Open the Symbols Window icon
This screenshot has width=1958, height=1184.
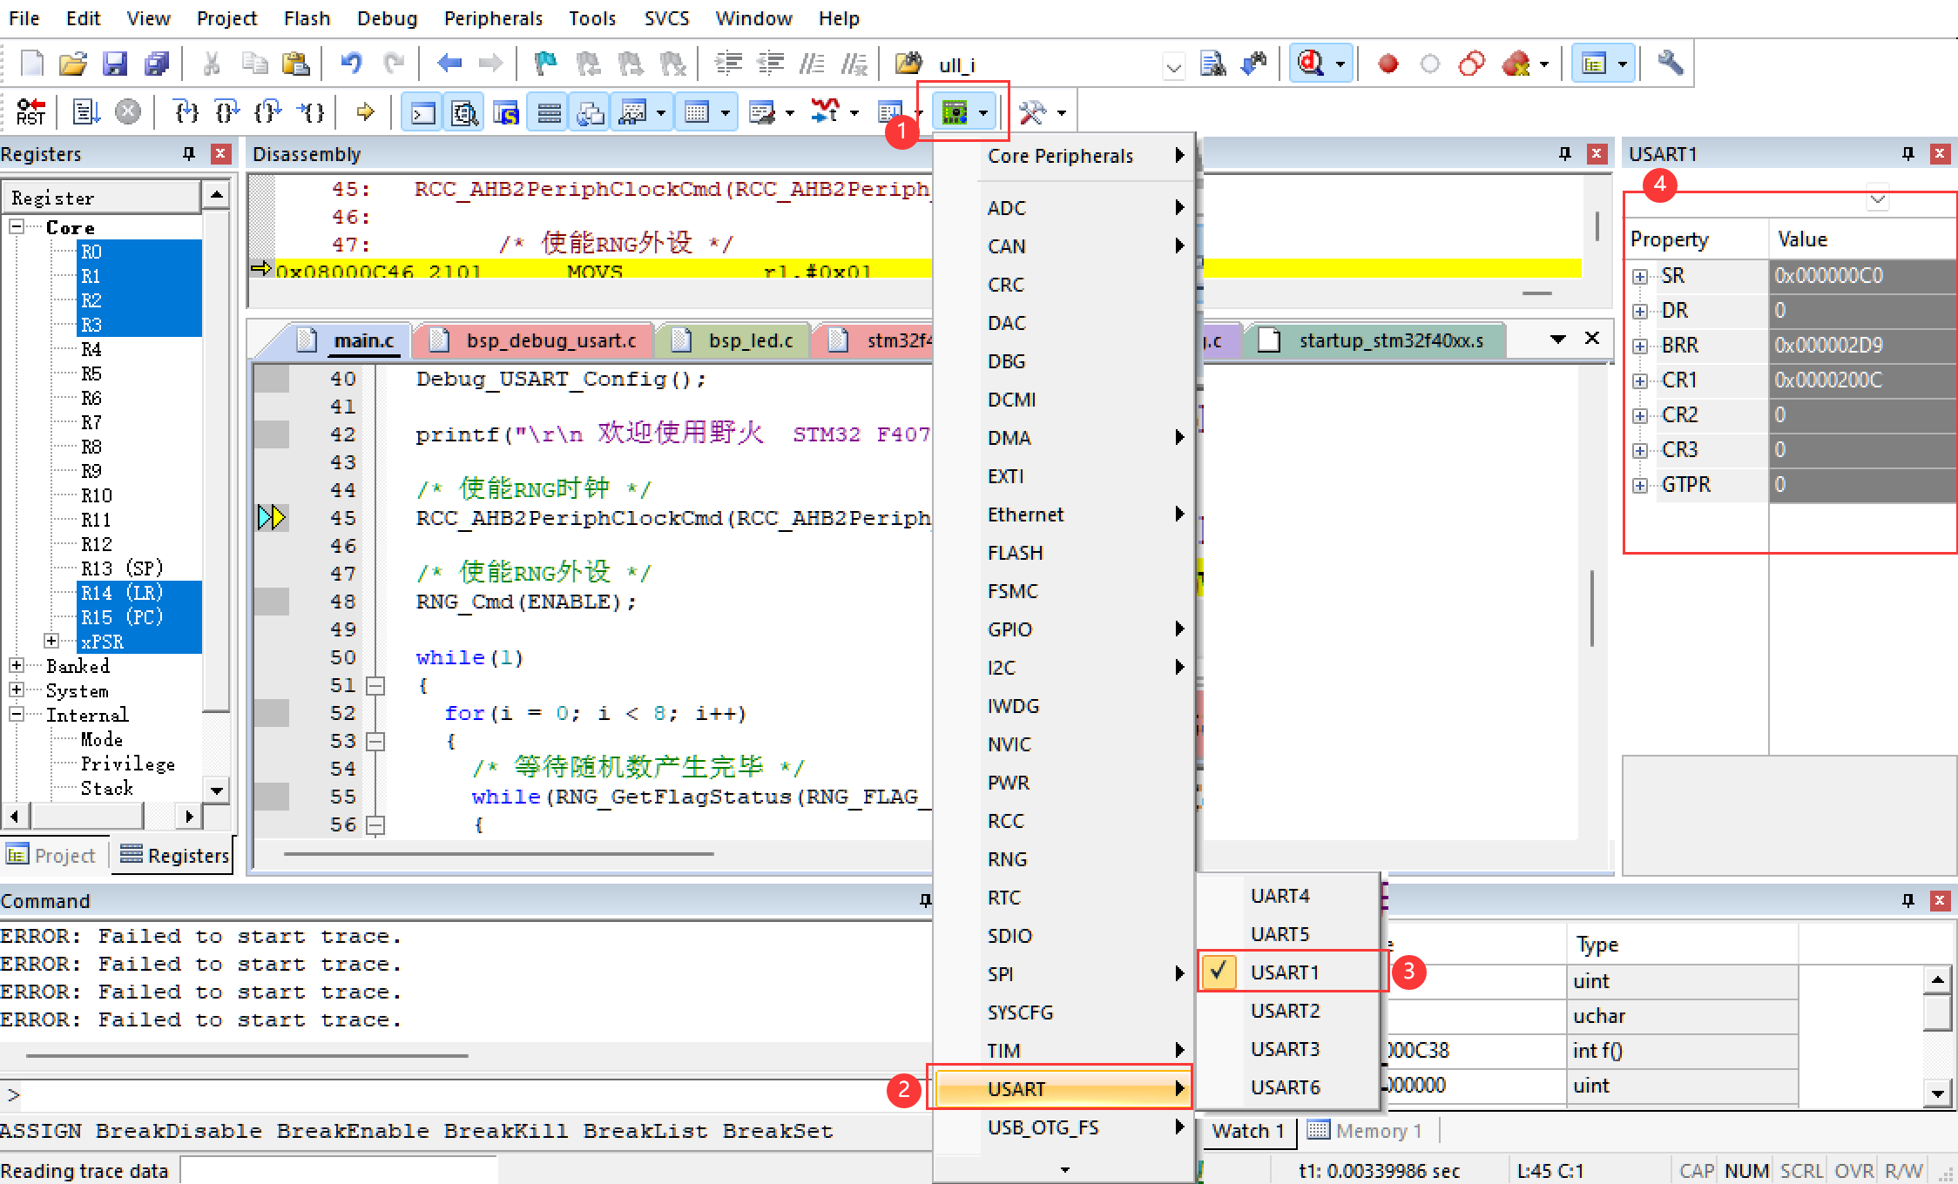pyautogui.click(x=506, y=112)
